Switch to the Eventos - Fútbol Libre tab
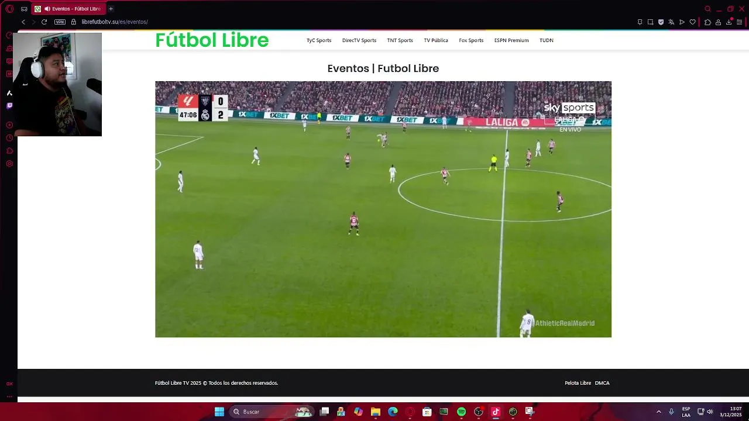This screenshot has width=749, height=421. [x=69, y=9]
